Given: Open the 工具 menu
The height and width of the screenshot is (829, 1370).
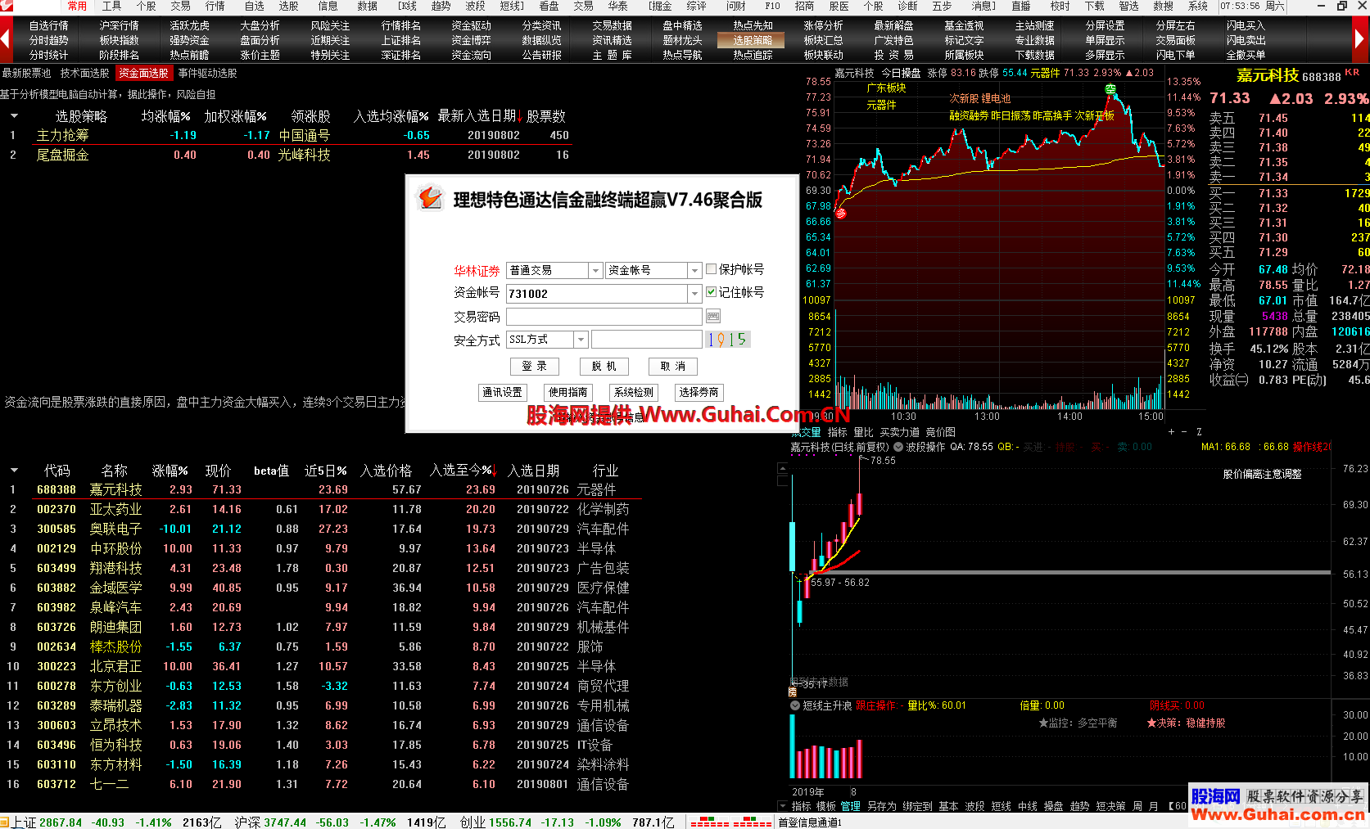Looking at the screenshot, I should (111, 6).
